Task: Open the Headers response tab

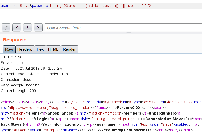Action: tap(25, 49)
